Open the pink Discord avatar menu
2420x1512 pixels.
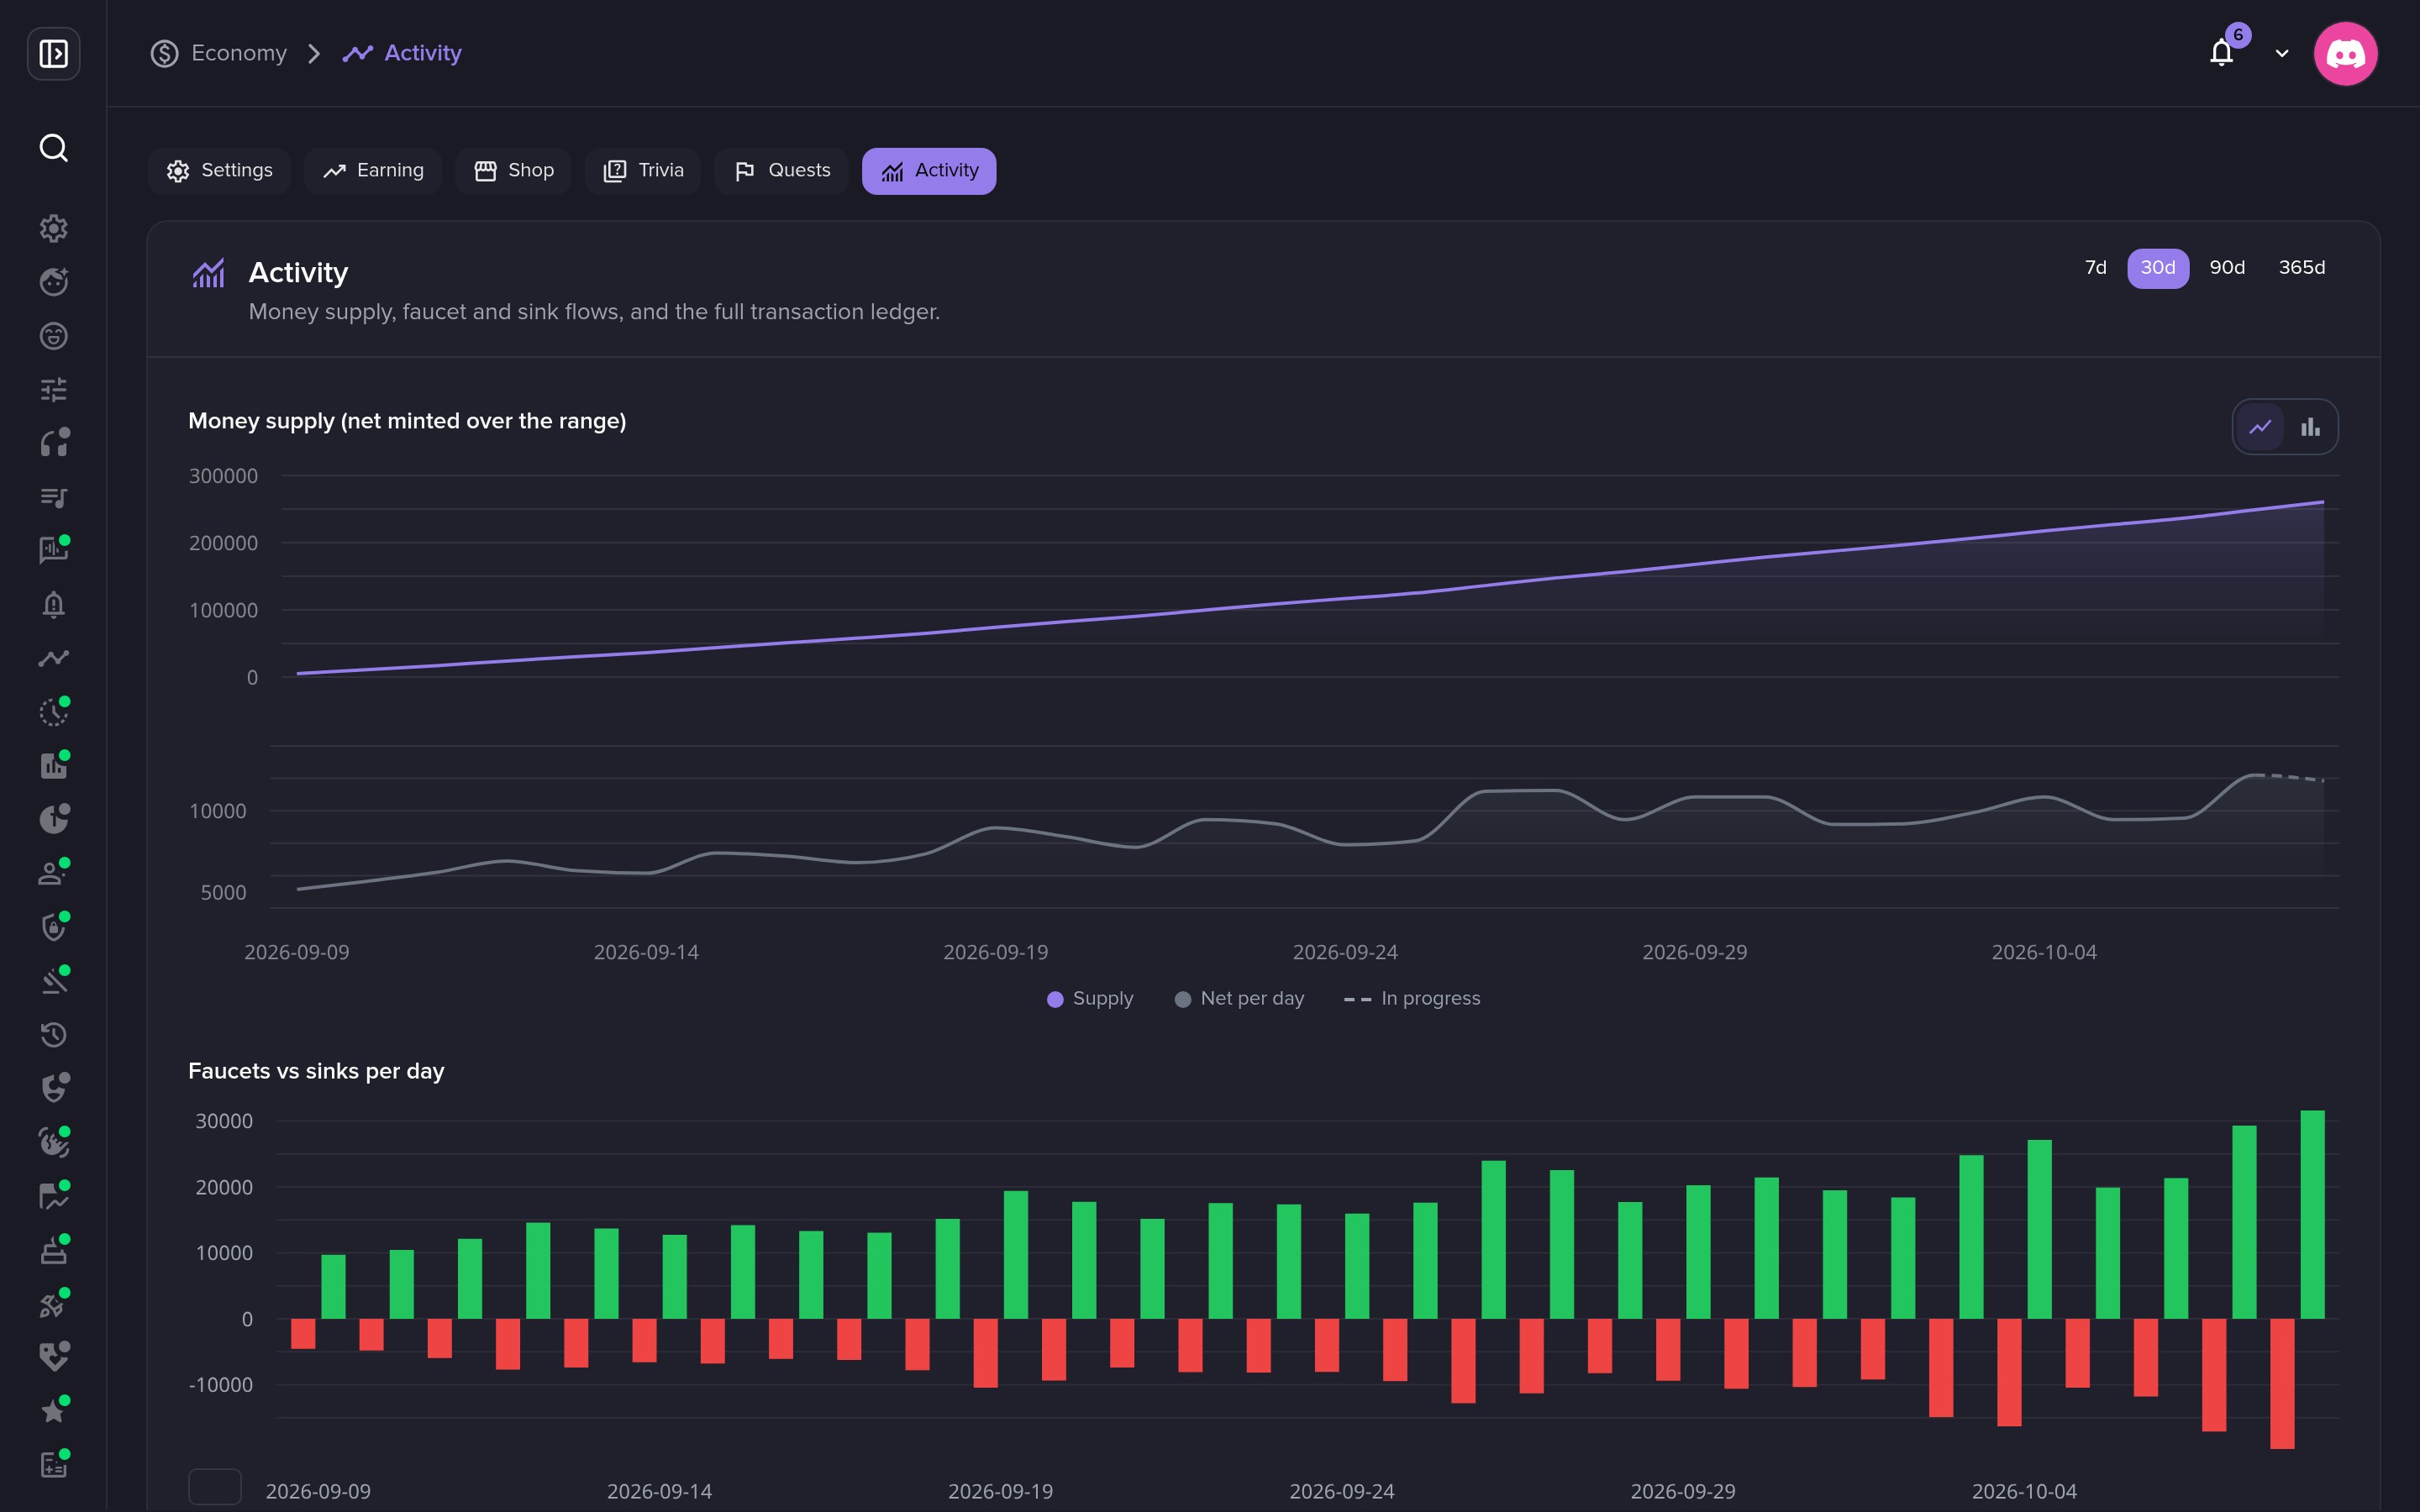coord(2346,53)
